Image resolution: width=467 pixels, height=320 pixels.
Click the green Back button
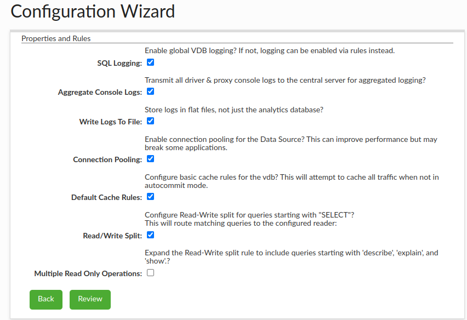(x=46, y=299)
